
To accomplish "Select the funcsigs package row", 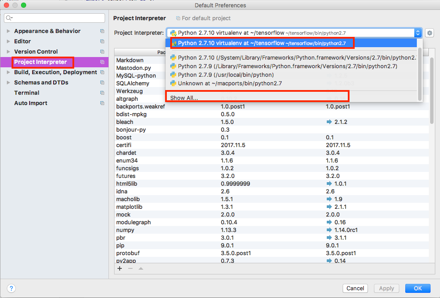I will (271, 168).
